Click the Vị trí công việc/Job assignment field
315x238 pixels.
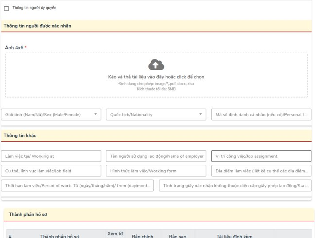(261, 156)
